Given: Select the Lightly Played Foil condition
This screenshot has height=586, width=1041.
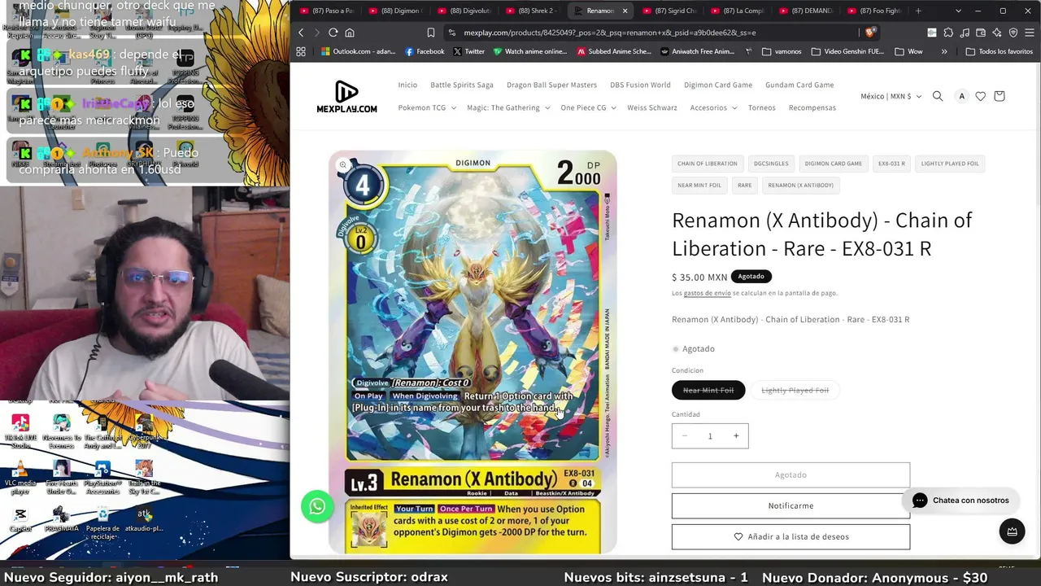Looking at the screenshot, I should [x=795, y=391].
